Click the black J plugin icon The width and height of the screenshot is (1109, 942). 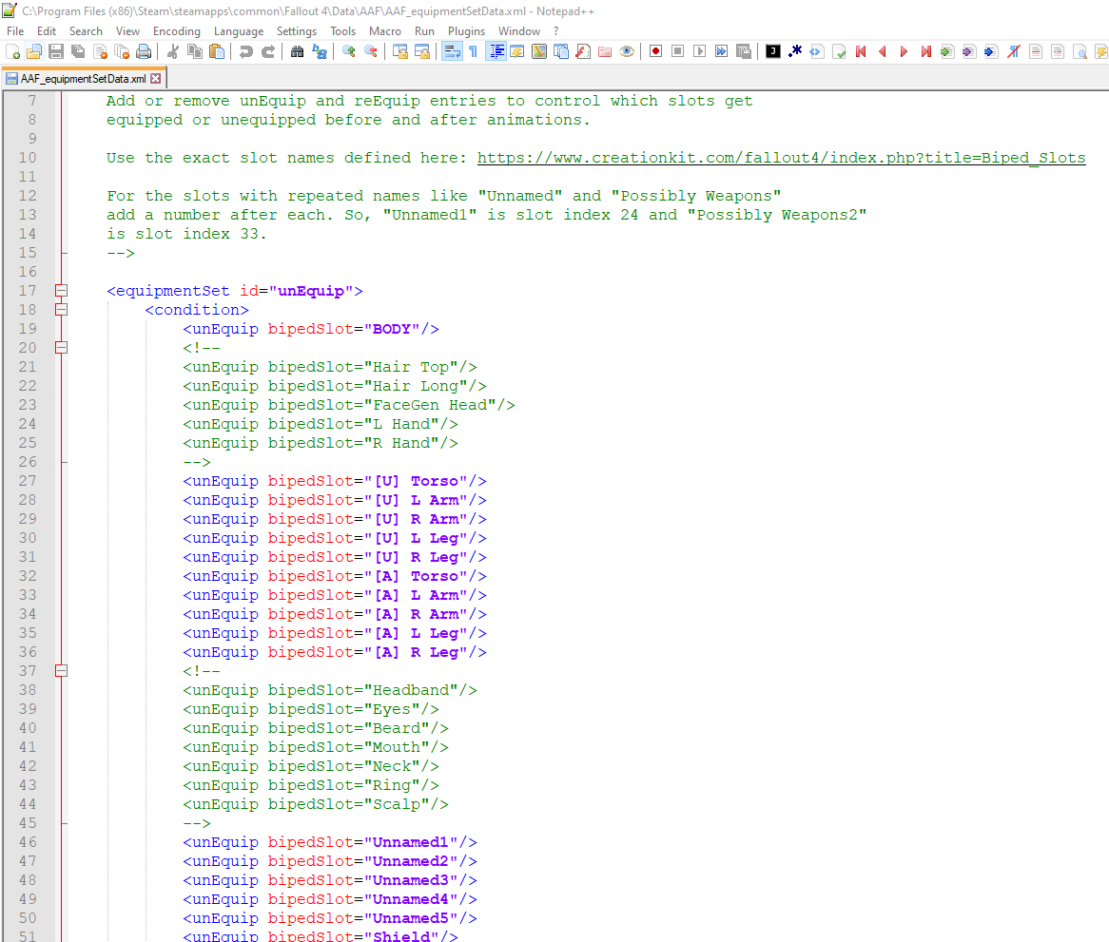[773, 51]
